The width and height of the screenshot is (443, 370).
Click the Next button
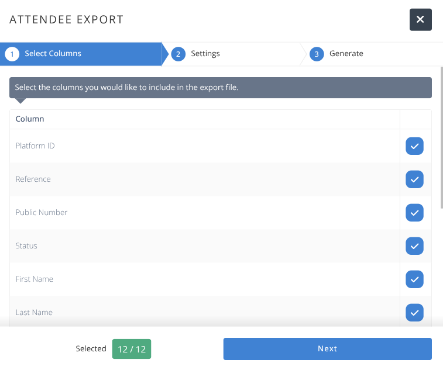click(328, 349)
